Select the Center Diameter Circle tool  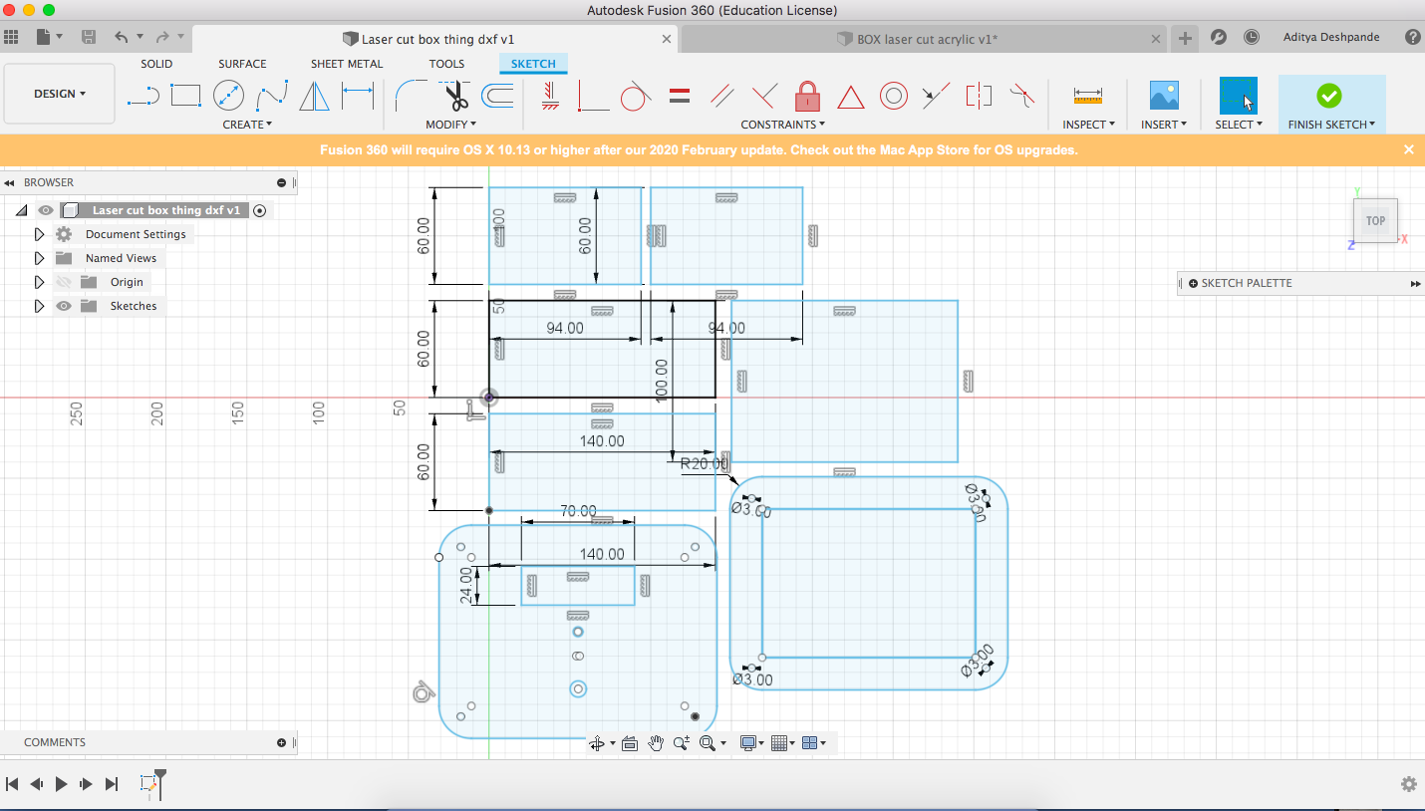click(x=229, y=96)
